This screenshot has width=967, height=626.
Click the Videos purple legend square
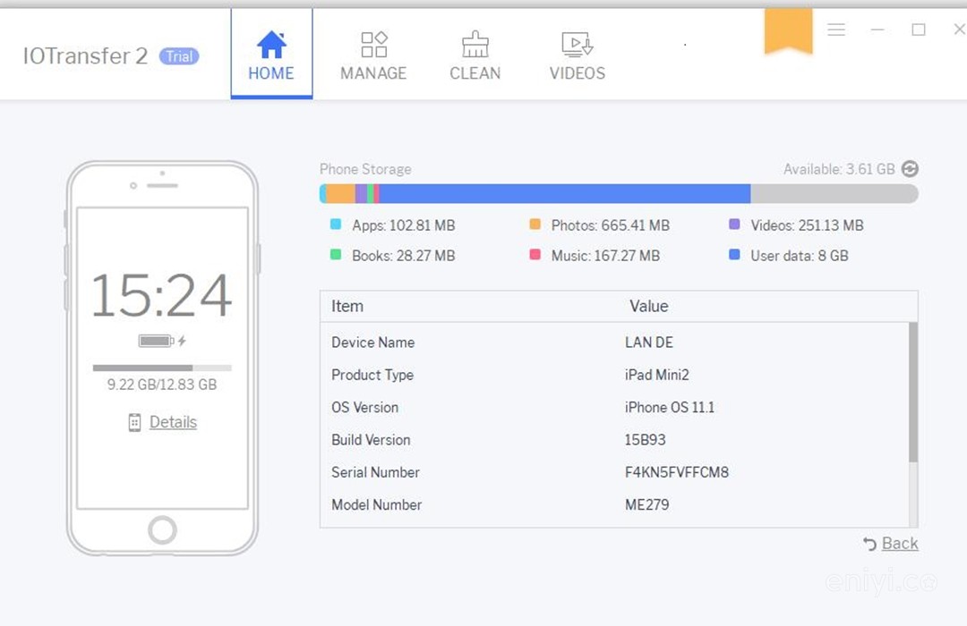pos(734,225)
